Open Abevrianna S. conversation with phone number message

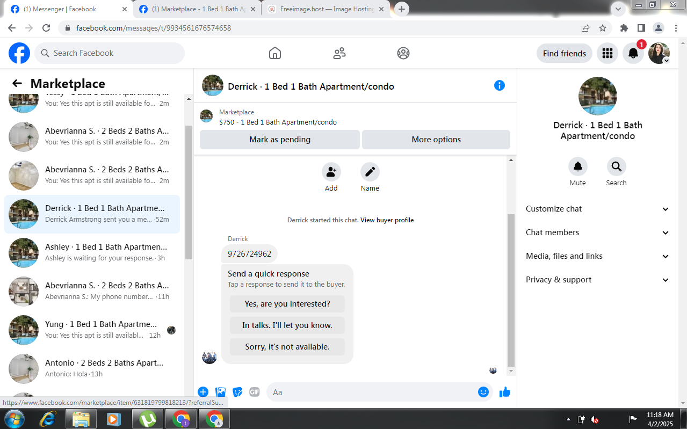point(92,292)
